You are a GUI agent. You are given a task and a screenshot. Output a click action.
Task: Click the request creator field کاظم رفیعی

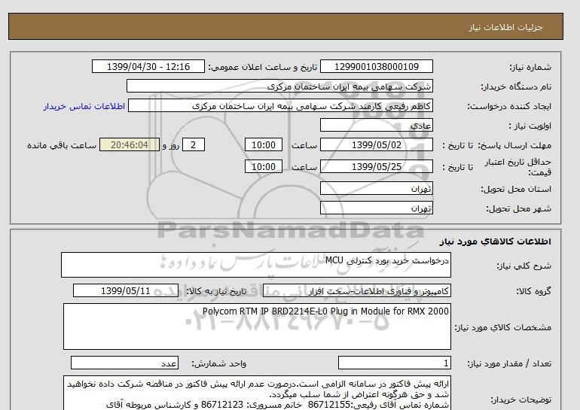pos(280,105)
